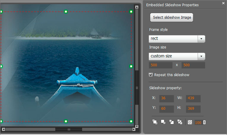Viewport: 227px width, 135px height.
Task: Click the bring forward arrange icon
Action: 163,122
